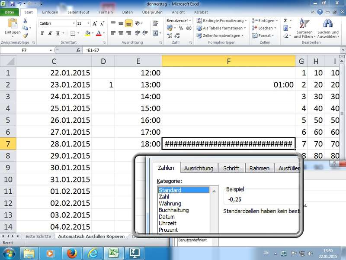Click the add decimal place icon

pos(170,36)
